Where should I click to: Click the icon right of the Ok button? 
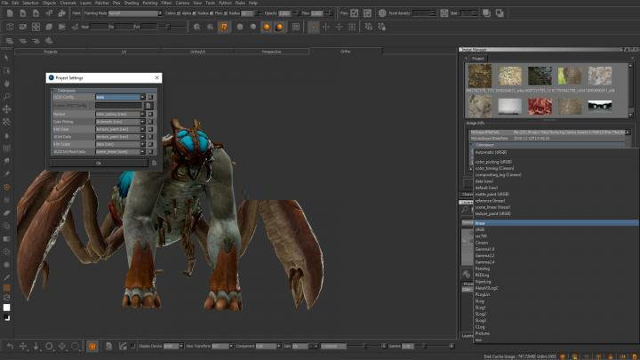155,164
